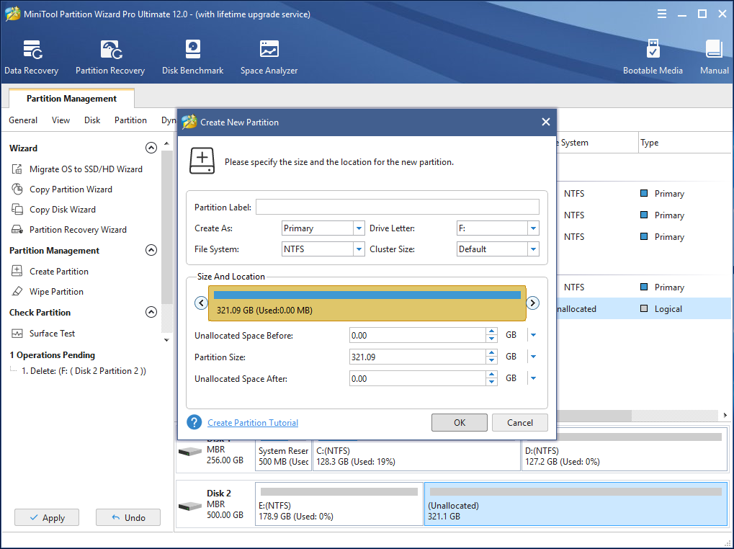Open Bootable Media builder

653,58
